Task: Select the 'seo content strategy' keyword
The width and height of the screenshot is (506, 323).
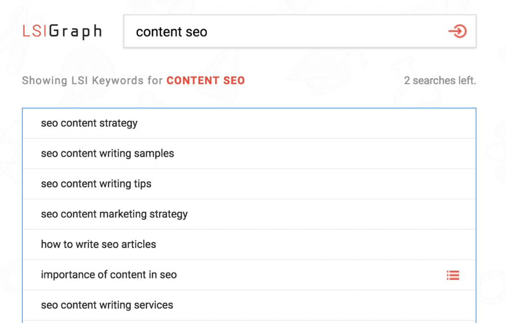Action: tap(89, 123)
